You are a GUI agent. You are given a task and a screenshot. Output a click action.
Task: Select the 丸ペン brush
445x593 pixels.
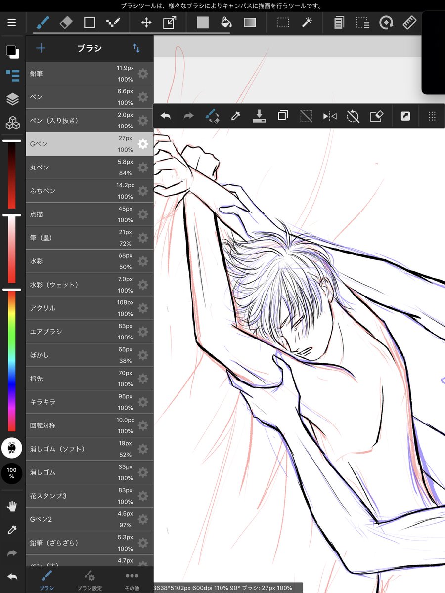pyautogui.click(x=89, y=168)
